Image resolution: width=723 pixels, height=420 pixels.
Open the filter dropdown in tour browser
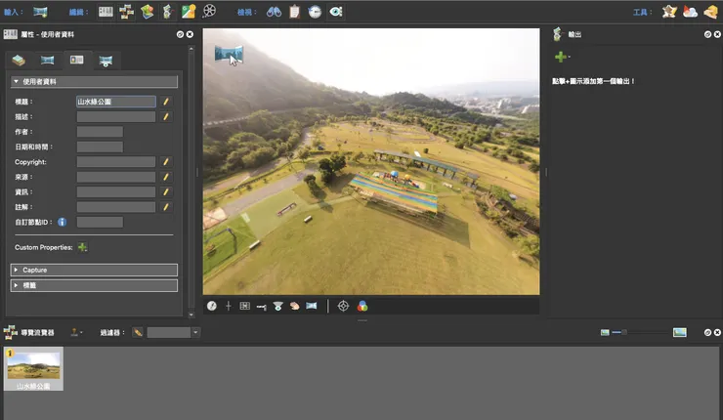pyautogui.click(x=195, y=332)
